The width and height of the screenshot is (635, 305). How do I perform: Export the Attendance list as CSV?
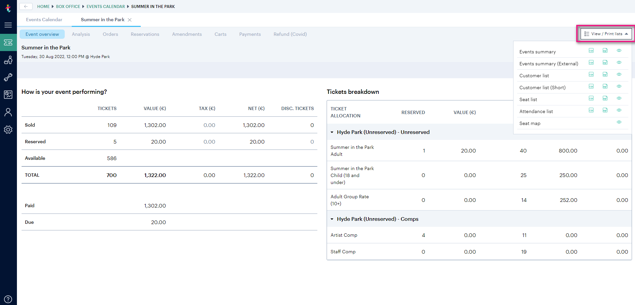591,110
